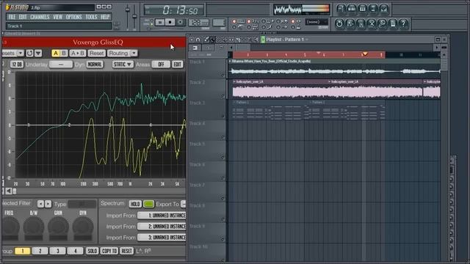Screen dimensions: 470x264
Task: Click the A▸B copy button
Action: (78, 53)
